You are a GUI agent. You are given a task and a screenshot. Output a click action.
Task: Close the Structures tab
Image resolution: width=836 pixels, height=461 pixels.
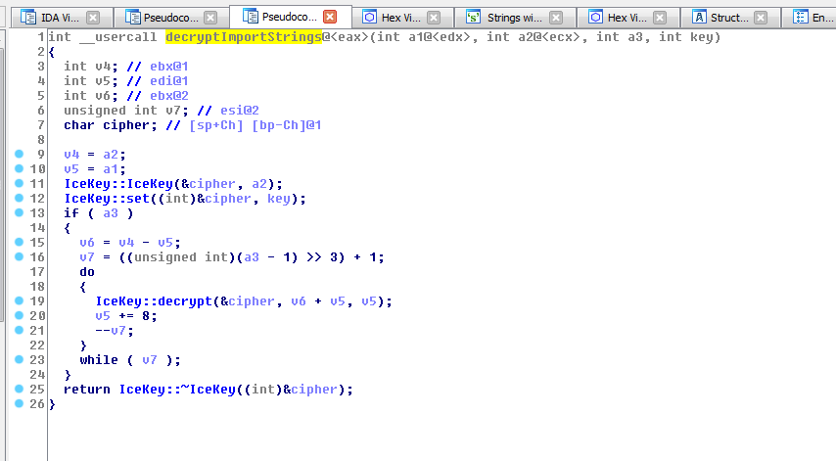(761, 18)
